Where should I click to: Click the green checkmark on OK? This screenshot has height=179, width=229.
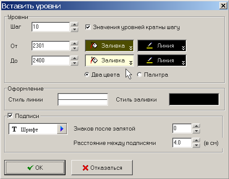click(x=30, y=168)
